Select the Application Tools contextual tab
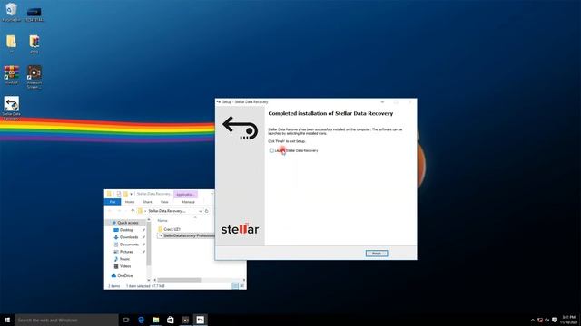Viewport: 581px width, 326px height. (185, 194)
